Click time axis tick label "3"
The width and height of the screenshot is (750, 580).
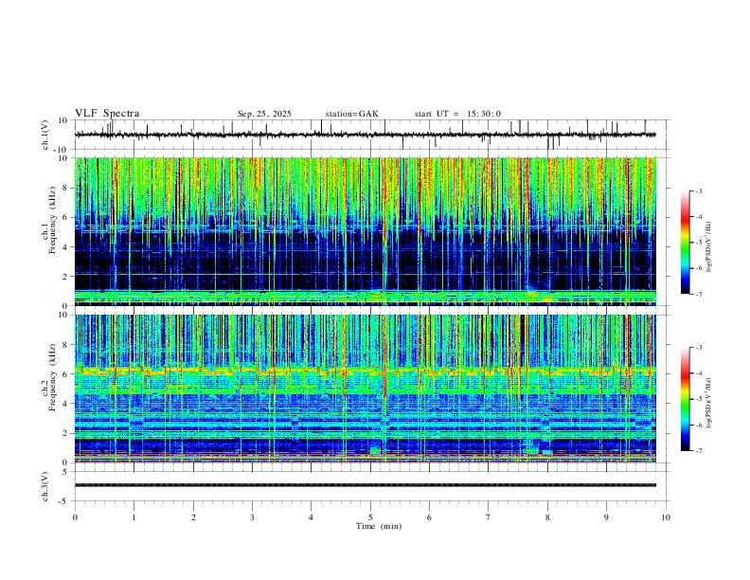[252, 517]
